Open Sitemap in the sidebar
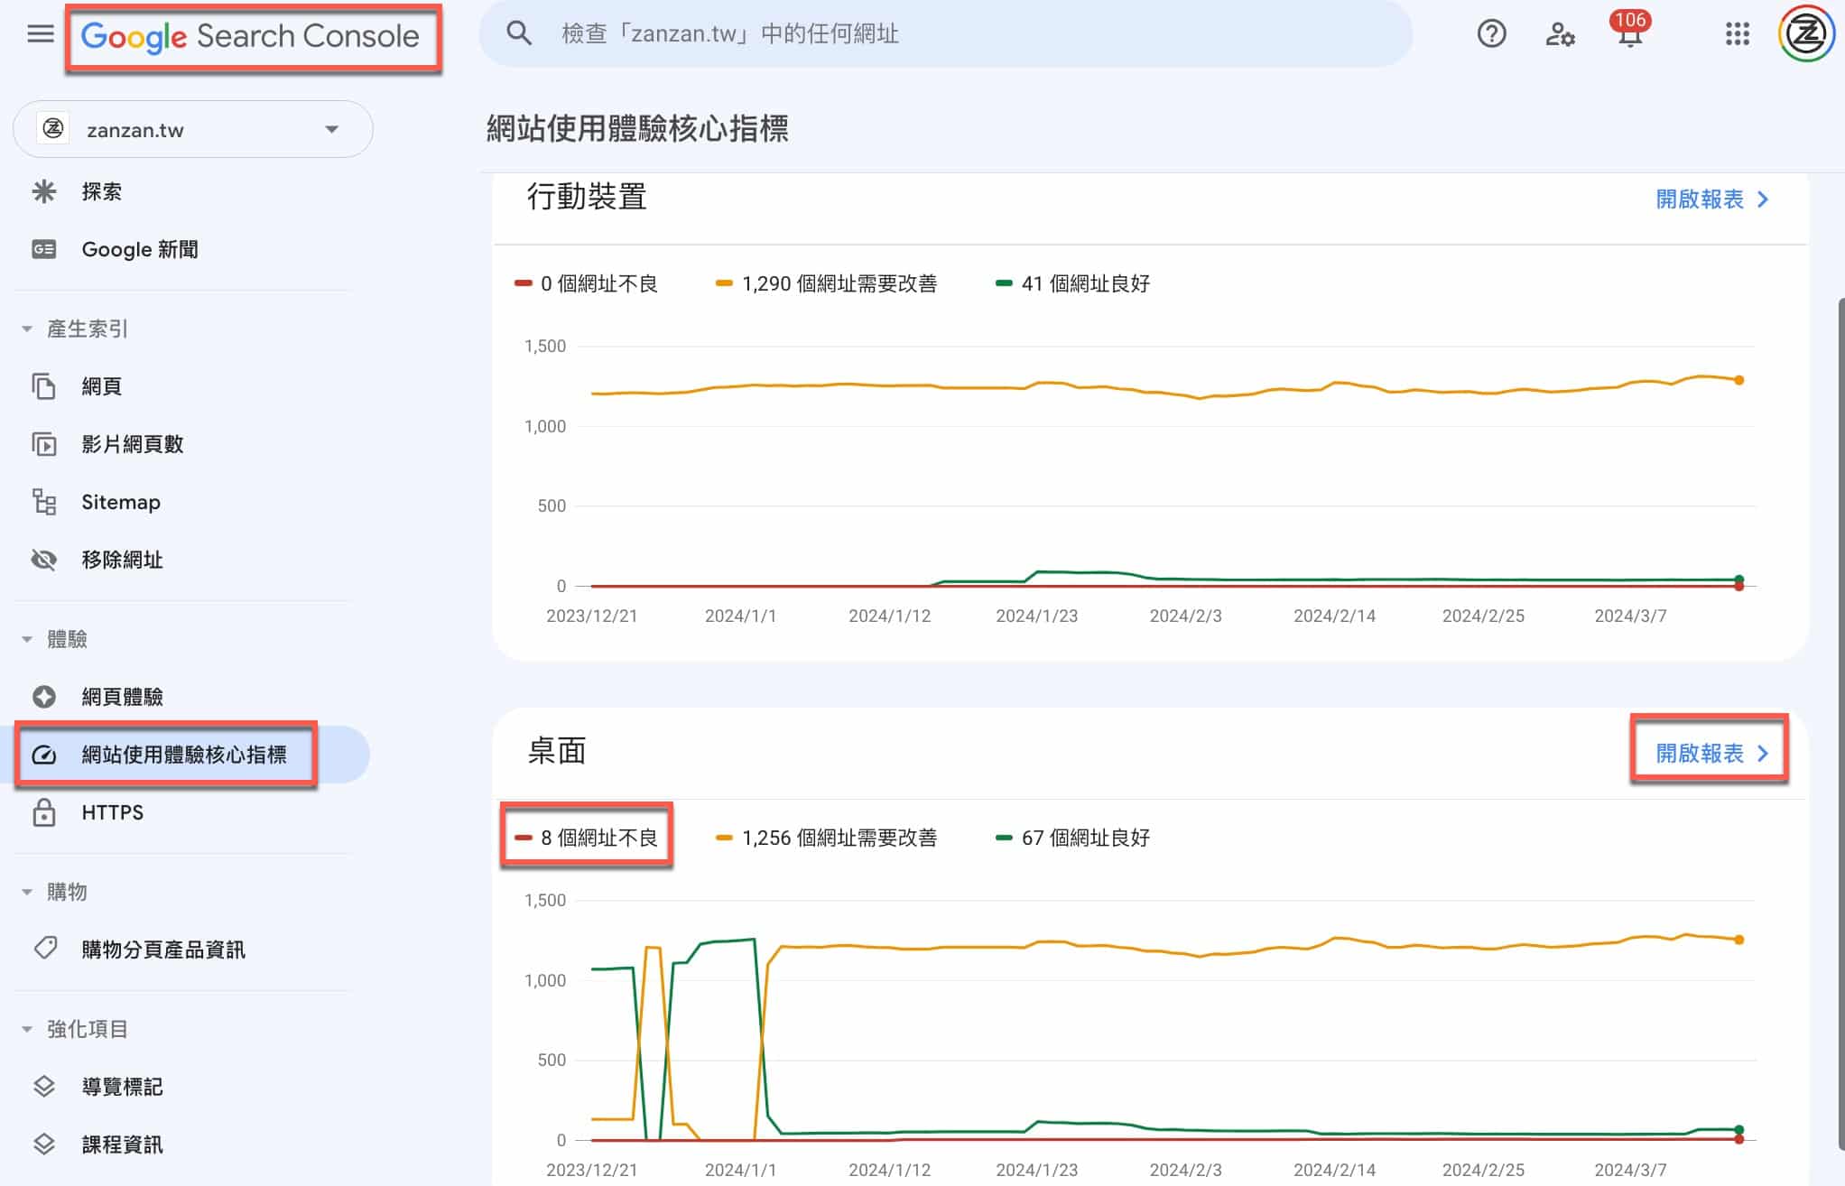1845x1186 pixels. pyautogui.click(x=121, y=502)
